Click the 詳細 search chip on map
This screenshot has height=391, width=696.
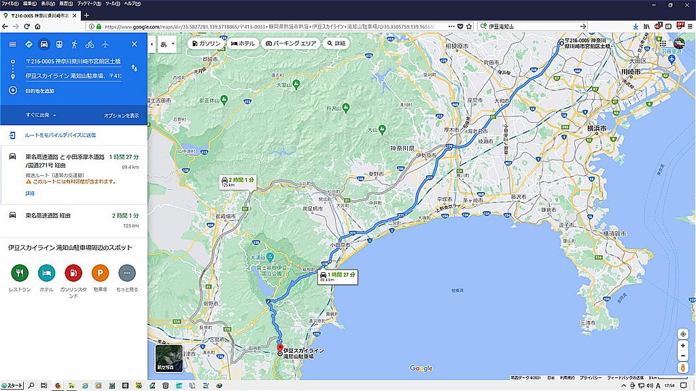336,43
